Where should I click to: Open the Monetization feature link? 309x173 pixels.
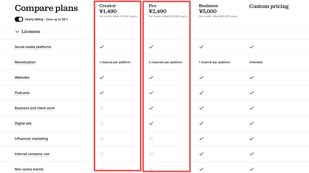pyautogui.click(x=25, y=62)
